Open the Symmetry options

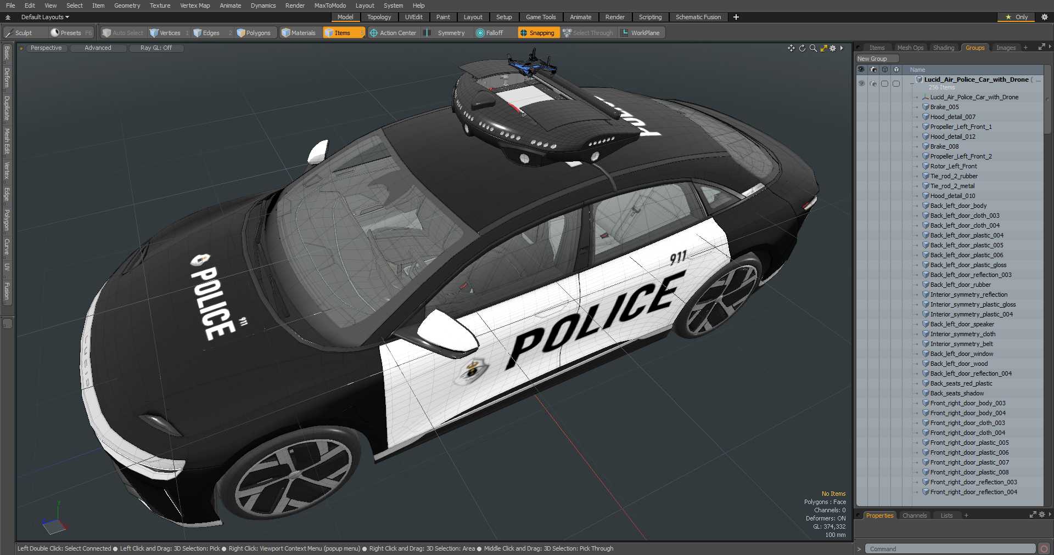pos(446,33)
